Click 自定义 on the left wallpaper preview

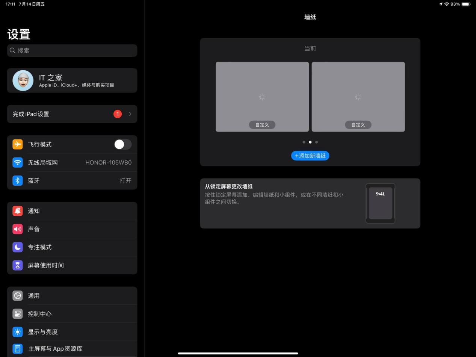pos(262,124)
